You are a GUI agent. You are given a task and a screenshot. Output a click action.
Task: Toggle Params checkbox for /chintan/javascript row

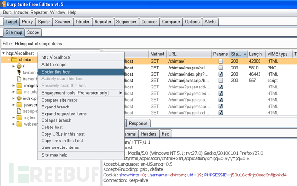220,80
